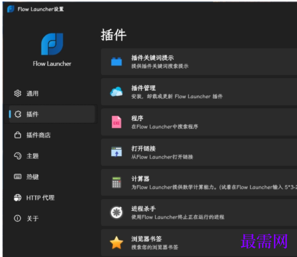Expand the 浏览器书签 plugin card
The height and width of the screenshot is (257, 297).
click(x=199, y=243)
